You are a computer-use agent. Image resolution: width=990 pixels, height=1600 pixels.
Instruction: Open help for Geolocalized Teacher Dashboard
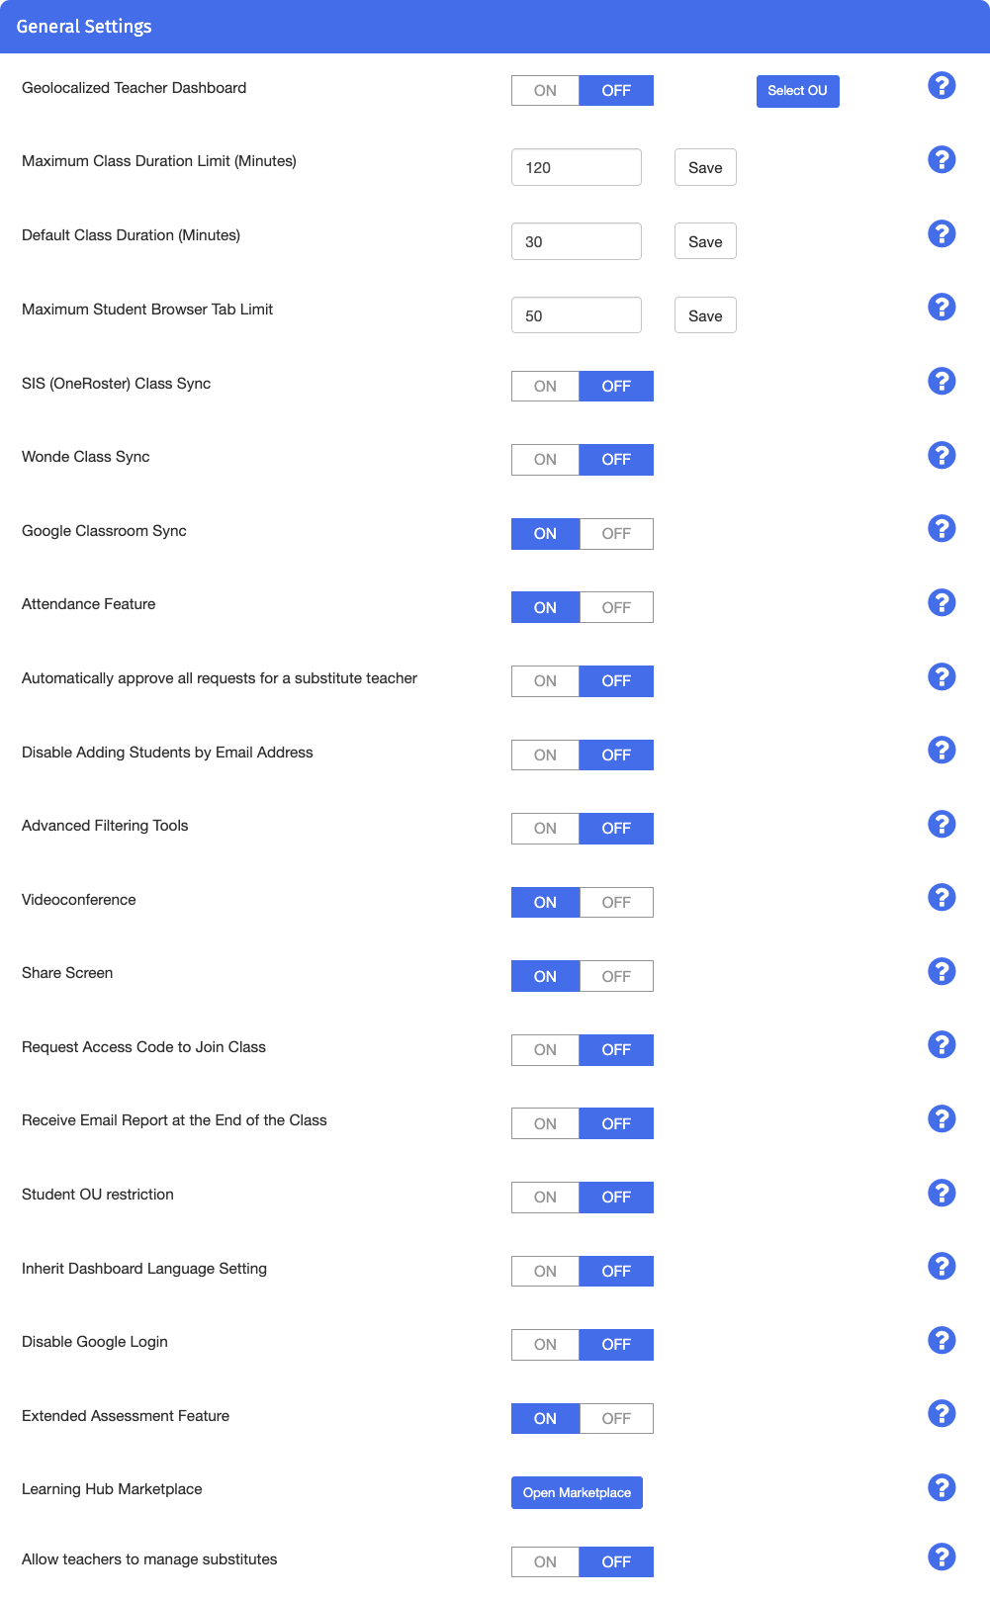[942, 86]
